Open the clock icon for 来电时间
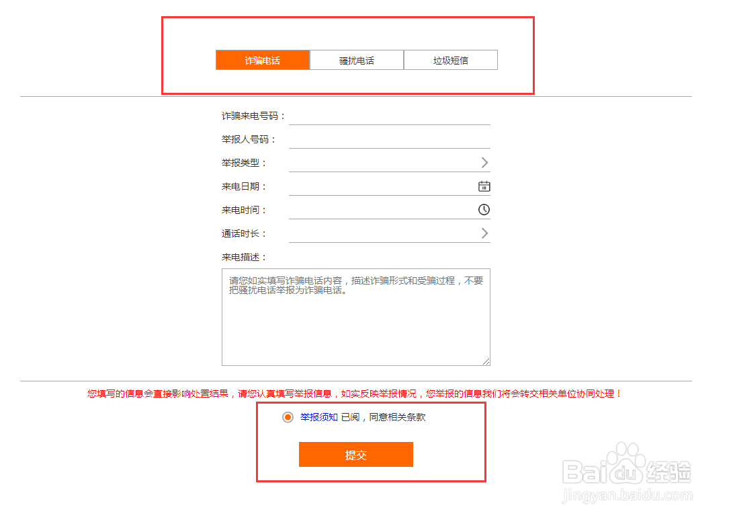The image size is (733, 520). [x=484, y=209]
